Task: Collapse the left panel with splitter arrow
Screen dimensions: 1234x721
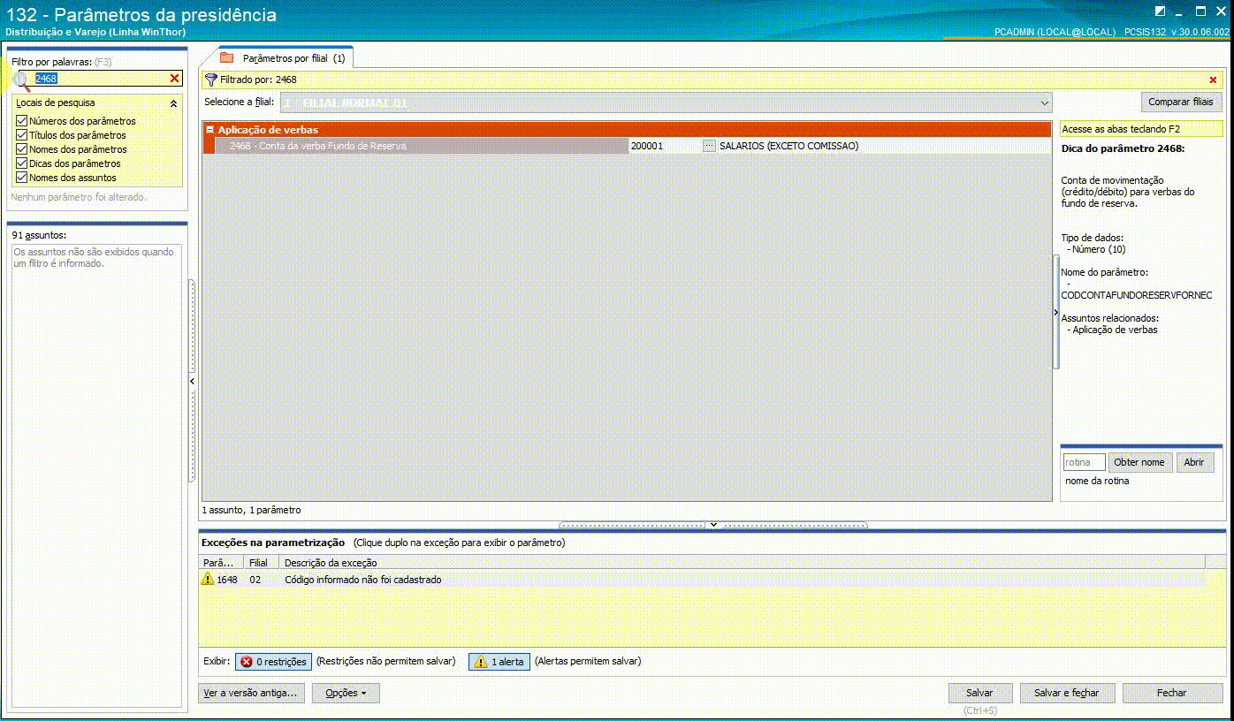Action: pos(192,381)
